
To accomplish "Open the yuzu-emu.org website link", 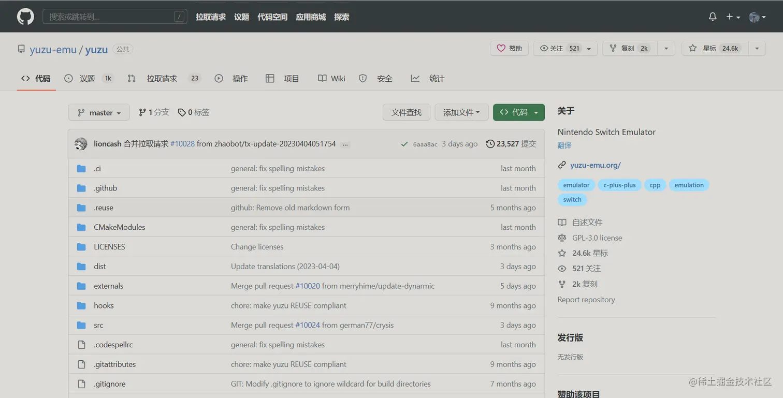I will click(595, 165).
